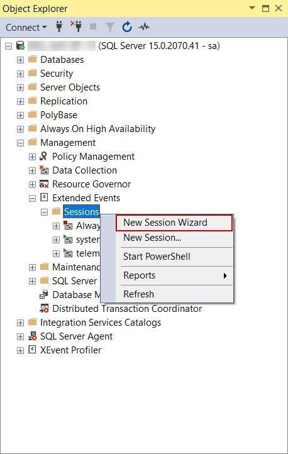Select Refresh in the context menu

click(x=138, y=294)
